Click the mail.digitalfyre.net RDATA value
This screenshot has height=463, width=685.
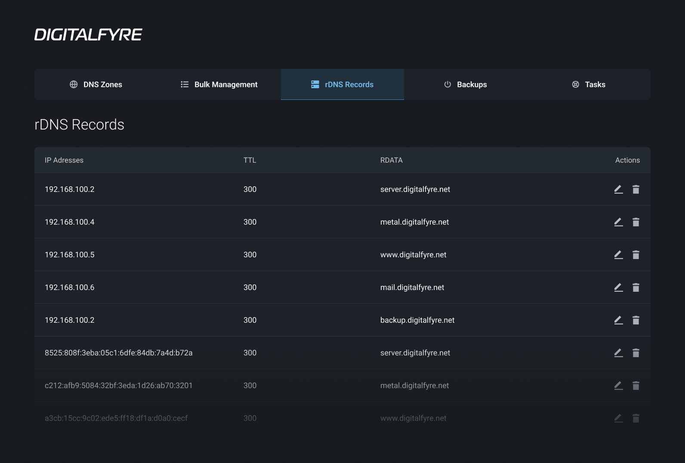tap(412, 287)
